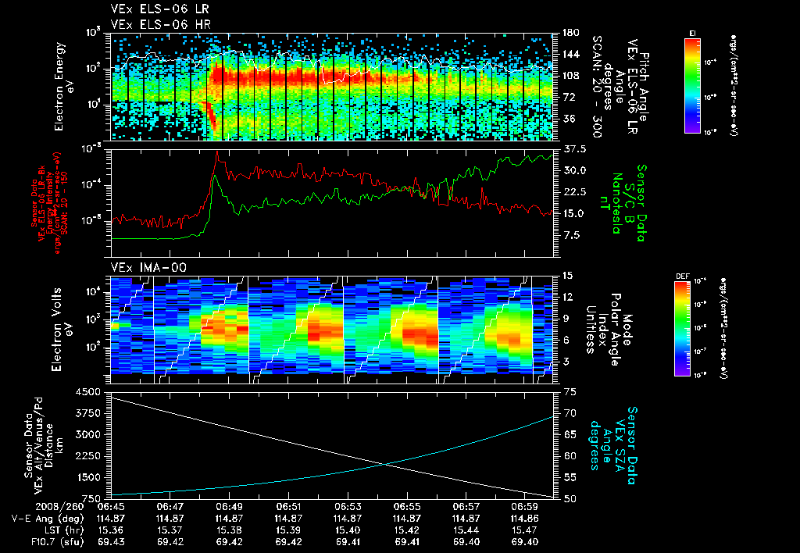This screenshot has height=553, width=800.
Task: Click the 4500 km altitude tick label
Action: point(88,392)
